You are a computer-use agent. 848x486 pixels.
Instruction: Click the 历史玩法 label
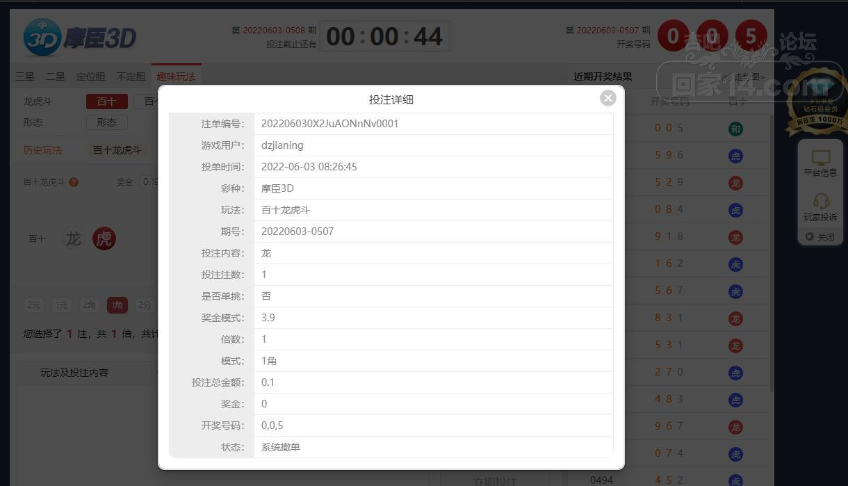[42, 150]
